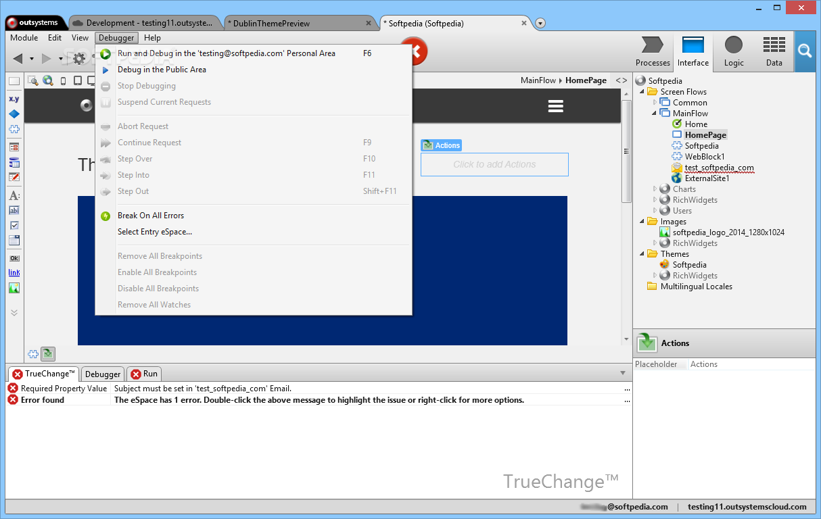
Task: Choose Run and Debug in Personal Area
Action: pyautogui.click(x=227, y=53)
